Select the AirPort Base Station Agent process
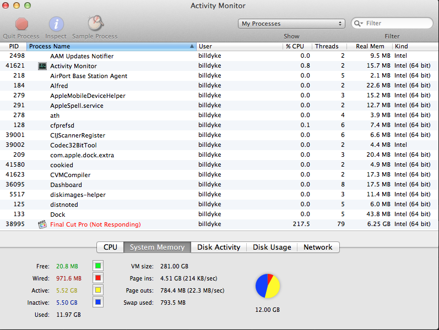This screenshot has width=439, height=330. 89,76
